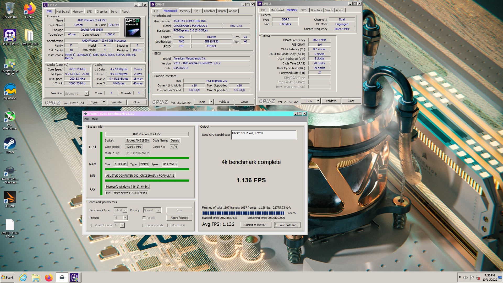
Task: Click the Abort / Reset button
Action: point(179,218)
